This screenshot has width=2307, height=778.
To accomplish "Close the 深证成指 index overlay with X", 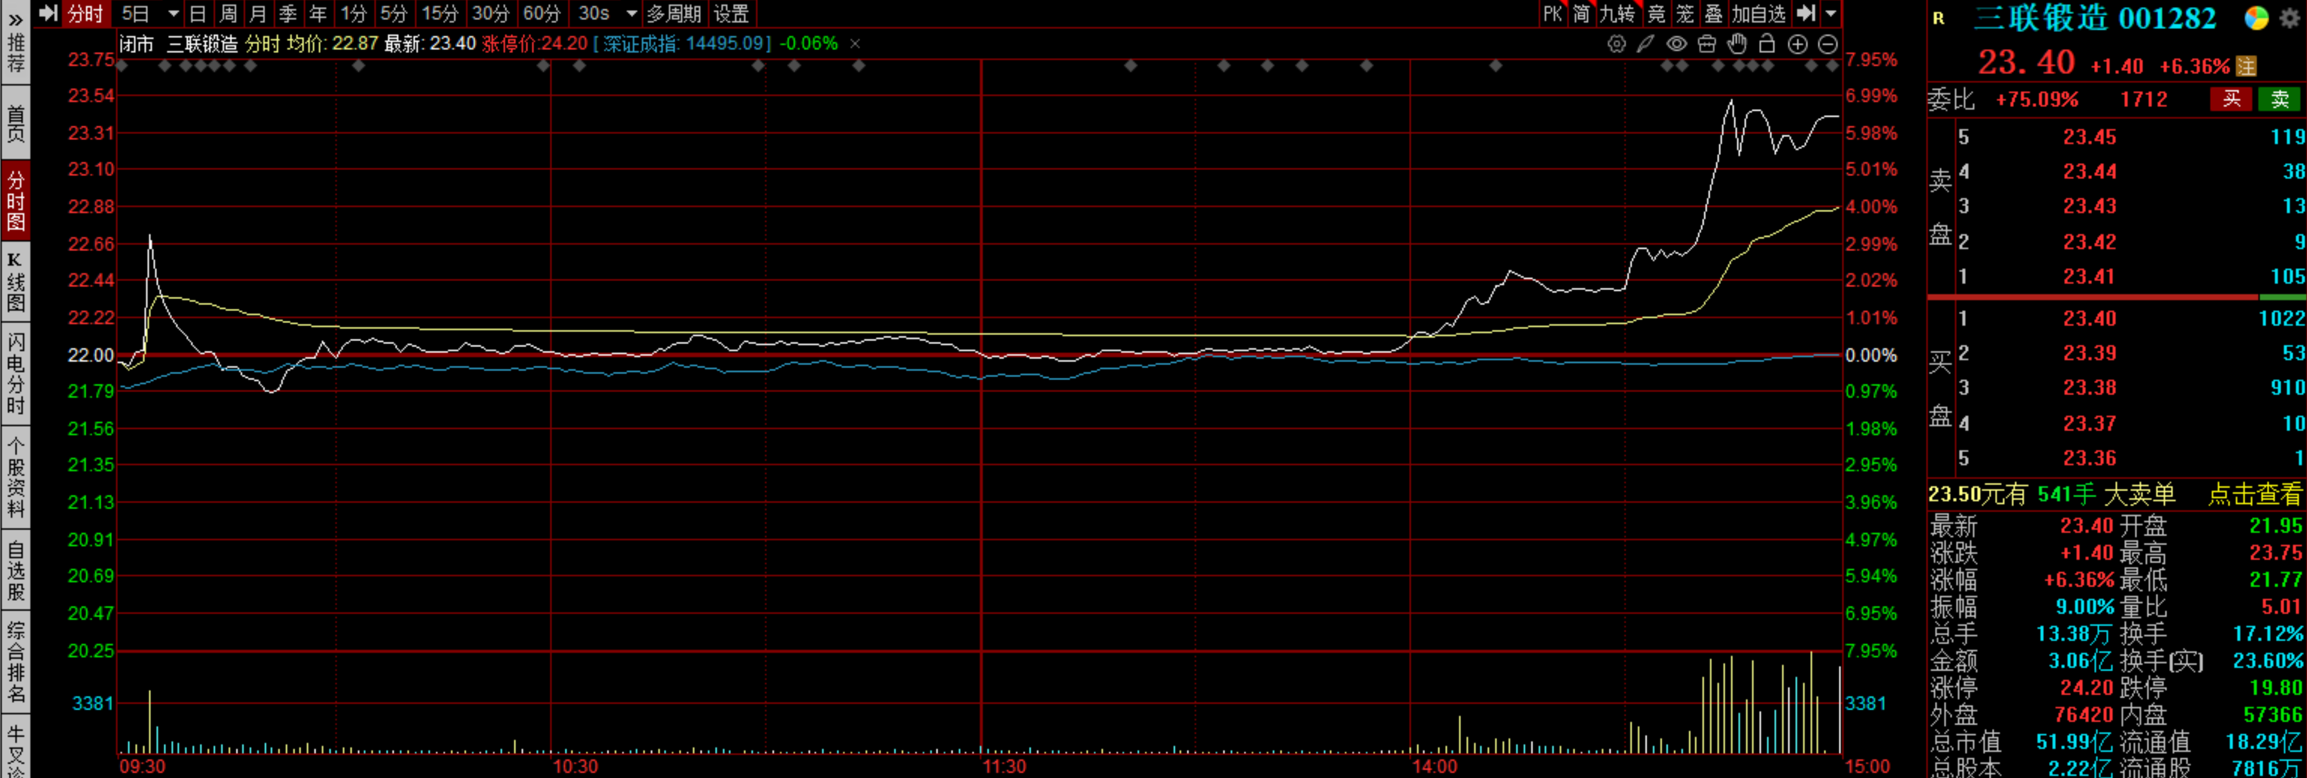I will point(855,43).
